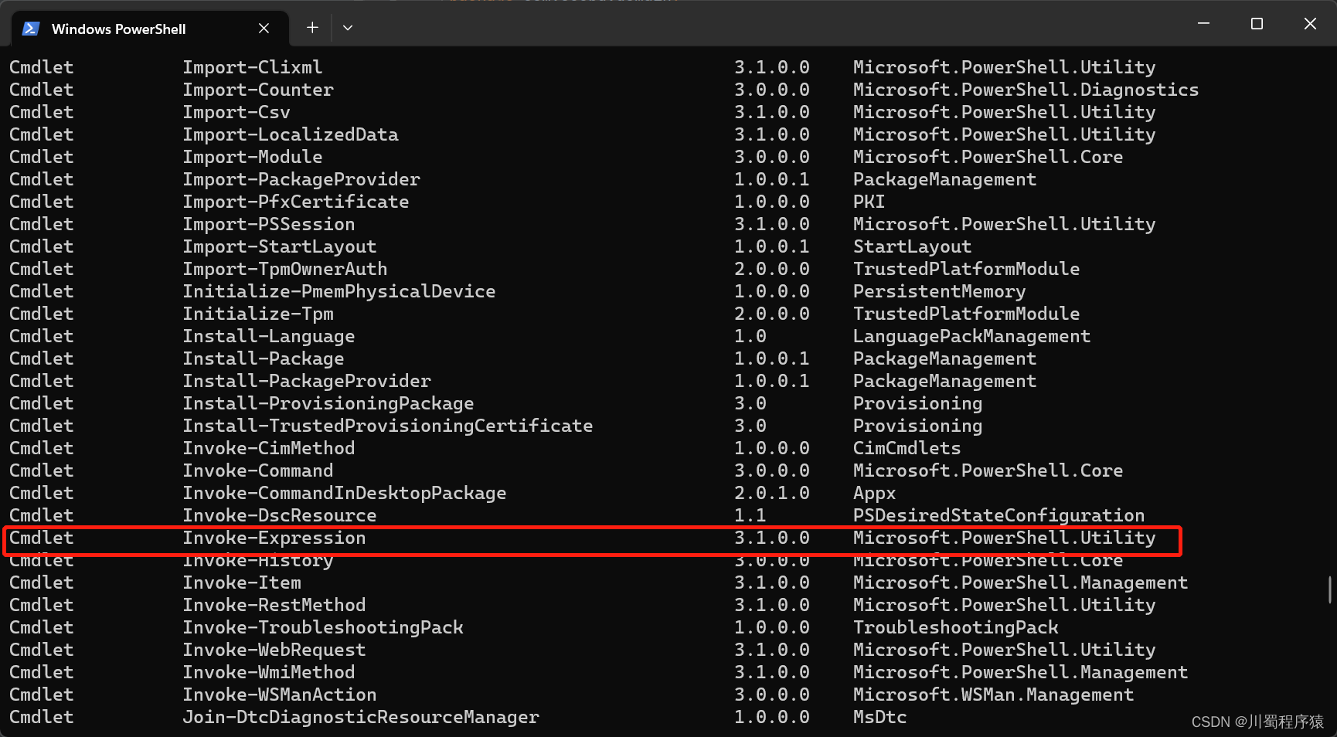Screen dimensions: 1337x737
Task: Maximize the PowerShell window
Action: (x=1257, y=24)
